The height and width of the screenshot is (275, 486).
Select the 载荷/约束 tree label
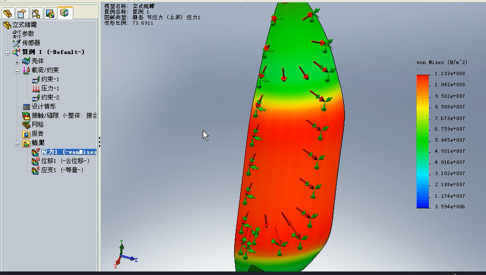click(45, 70)
